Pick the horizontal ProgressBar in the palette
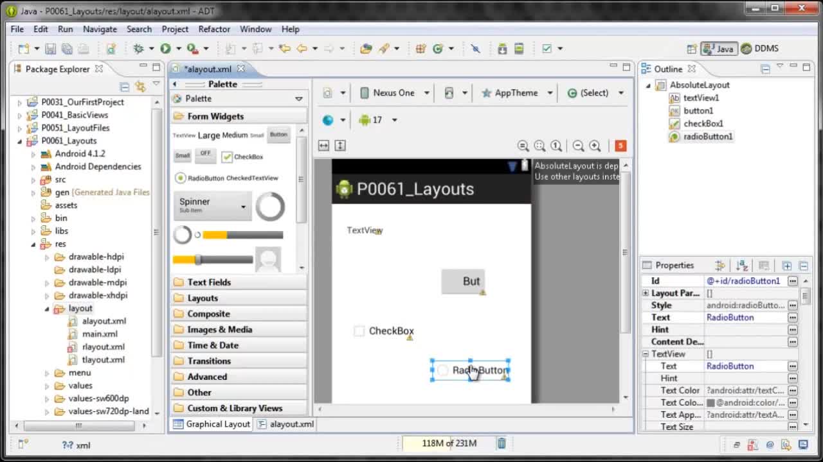 242,235
